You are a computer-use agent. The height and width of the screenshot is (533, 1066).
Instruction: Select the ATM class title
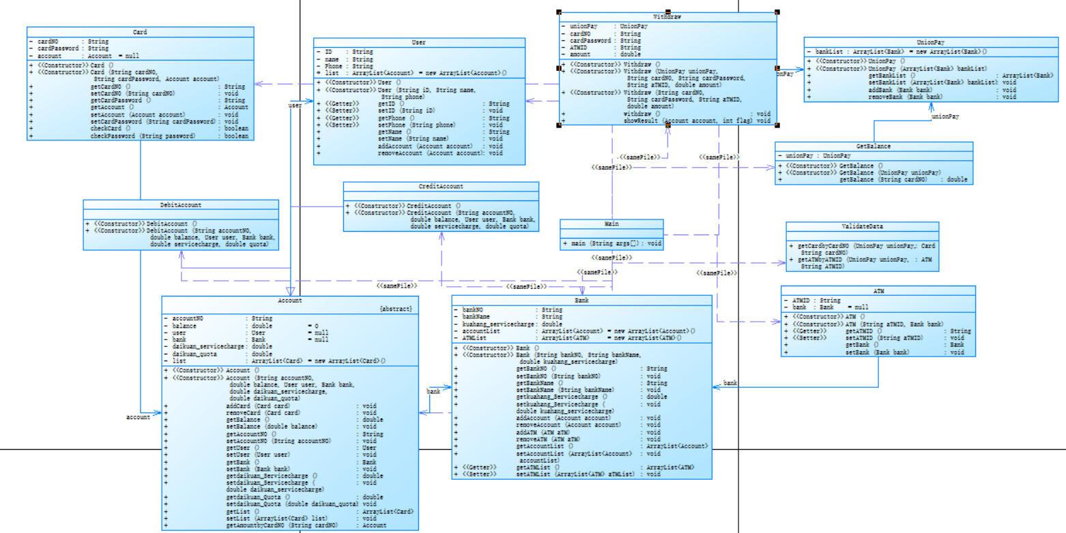878,290
